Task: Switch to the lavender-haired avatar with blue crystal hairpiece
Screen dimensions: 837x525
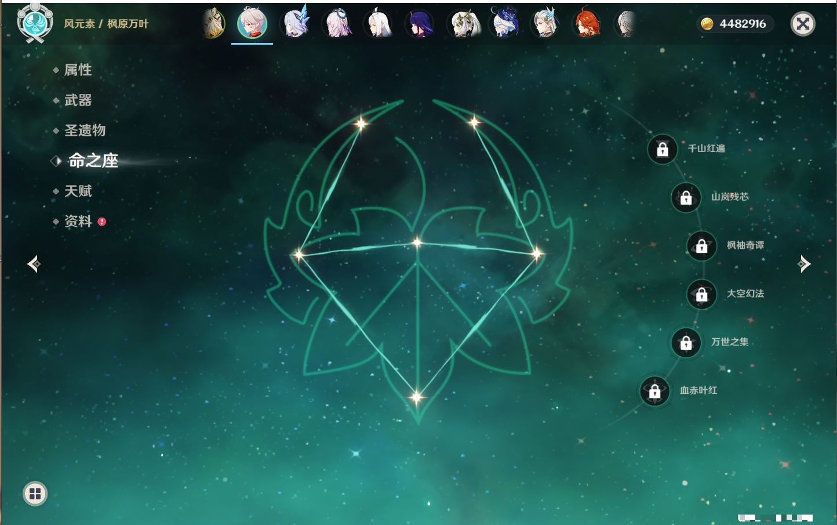Action: click(x=295, y=24)
